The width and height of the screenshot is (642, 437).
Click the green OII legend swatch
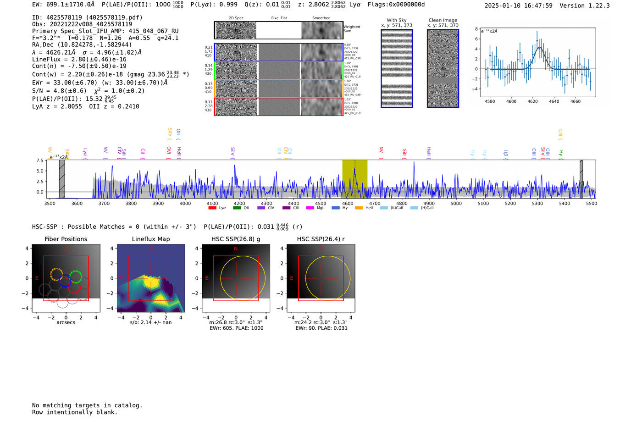tap(237, 208)
